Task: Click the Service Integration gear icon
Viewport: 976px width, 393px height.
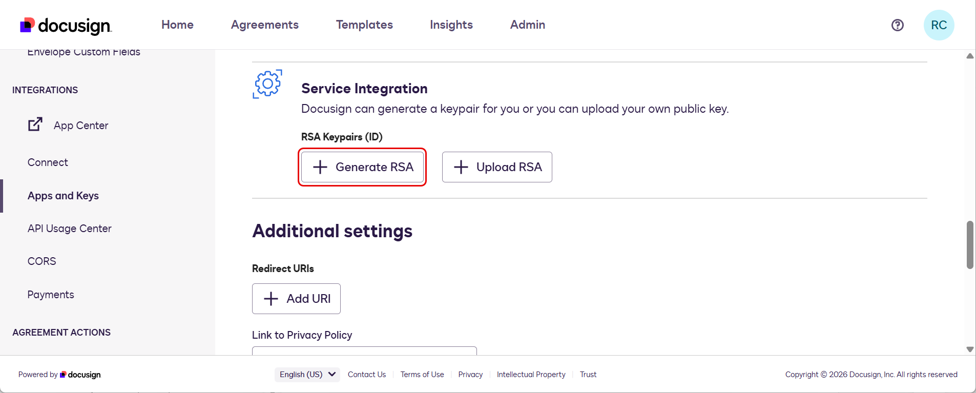Action: pyautogui.click(x=267, y=84)
